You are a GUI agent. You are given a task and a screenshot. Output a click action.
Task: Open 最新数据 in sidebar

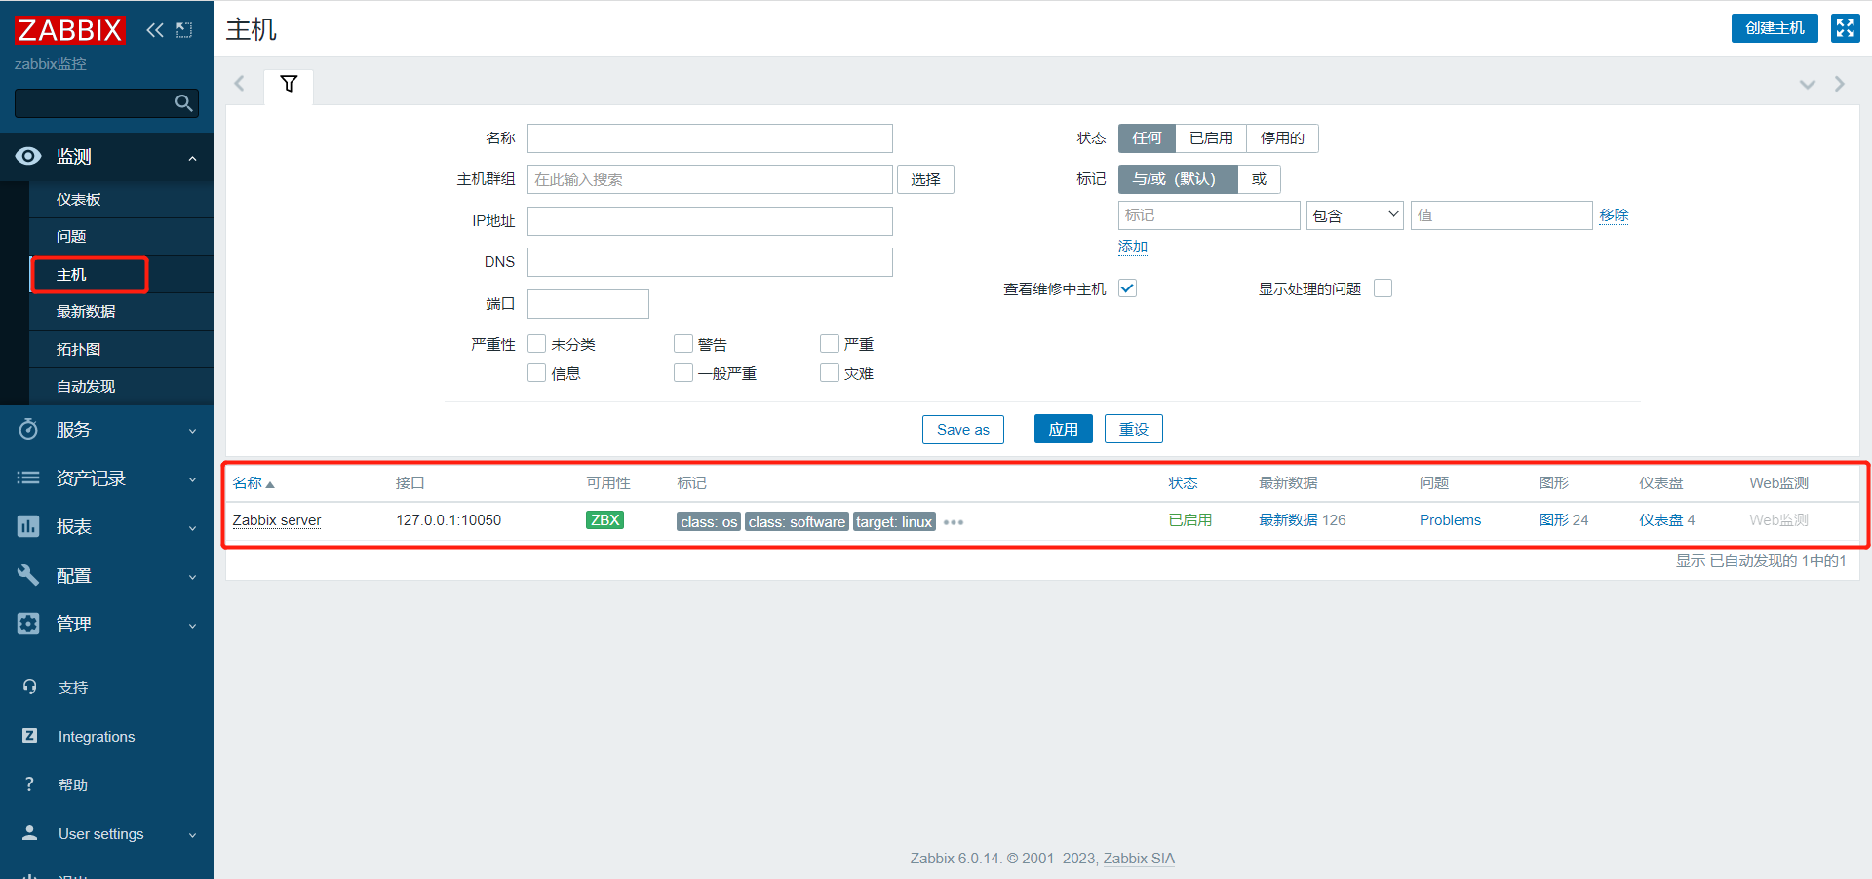(121, 312)
